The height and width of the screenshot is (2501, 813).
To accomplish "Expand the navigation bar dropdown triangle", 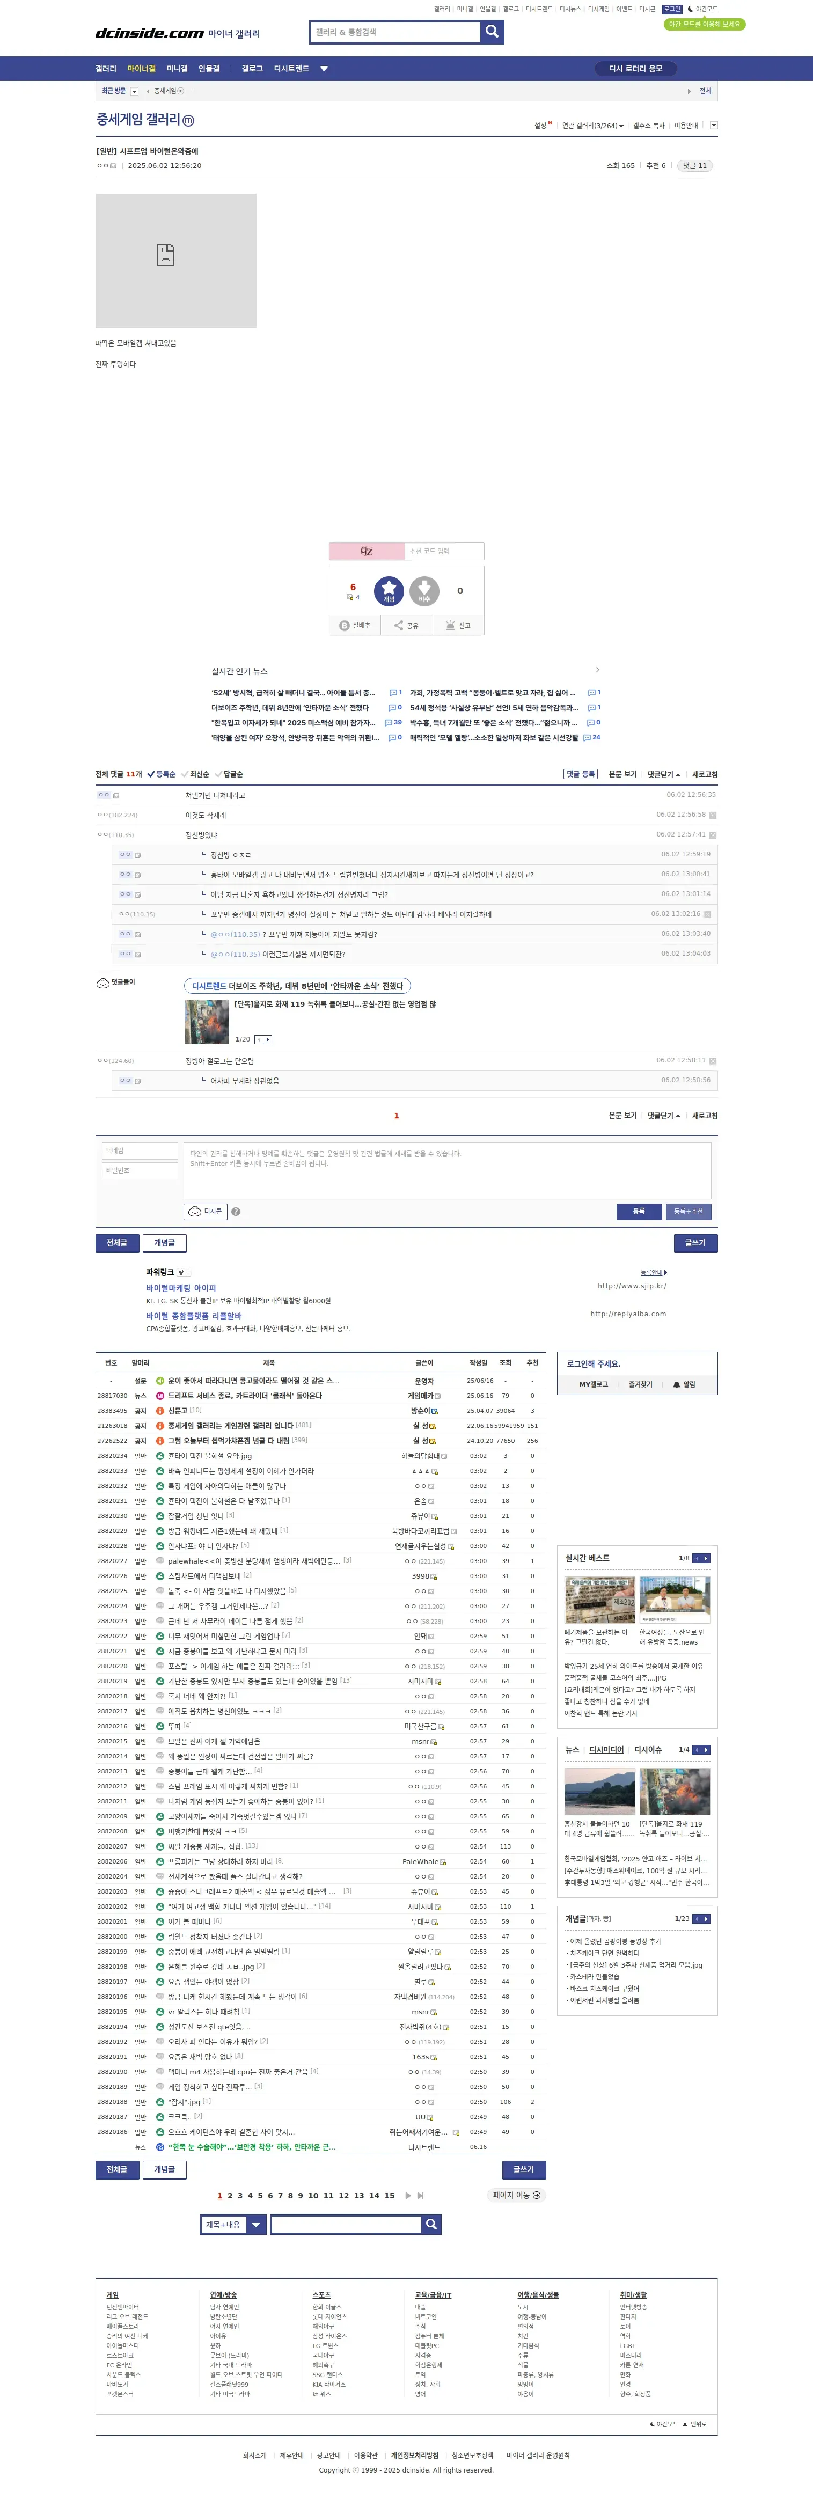I will pos(325,69).
